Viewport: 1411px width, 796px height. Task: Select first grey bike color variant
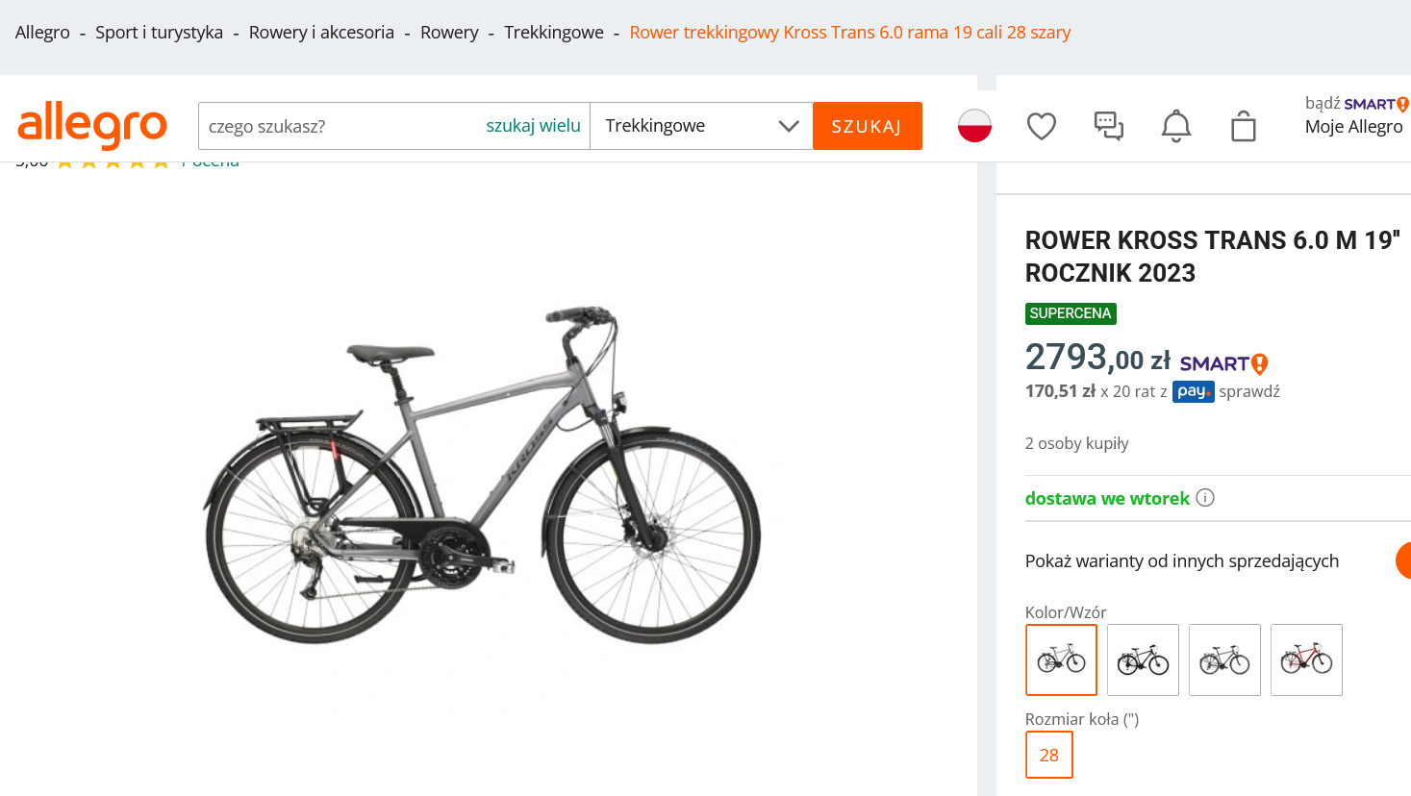pyautogui.click(x=1061, y=659)
